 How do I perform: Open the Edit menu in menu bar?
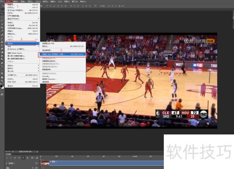click(x=15, y=1)
